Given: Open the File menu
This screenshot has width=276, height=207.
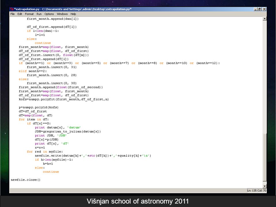Looking at the screenshot, I should pyautogui.click(x=12, y=14).
